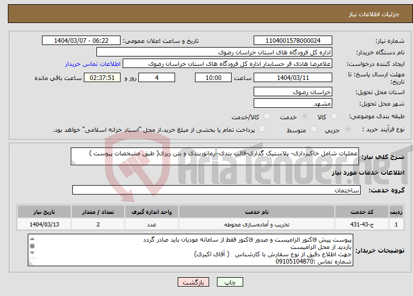Click the phone number 09105104870 text
This screenshot has width=413, height=296.
point(295,261)
